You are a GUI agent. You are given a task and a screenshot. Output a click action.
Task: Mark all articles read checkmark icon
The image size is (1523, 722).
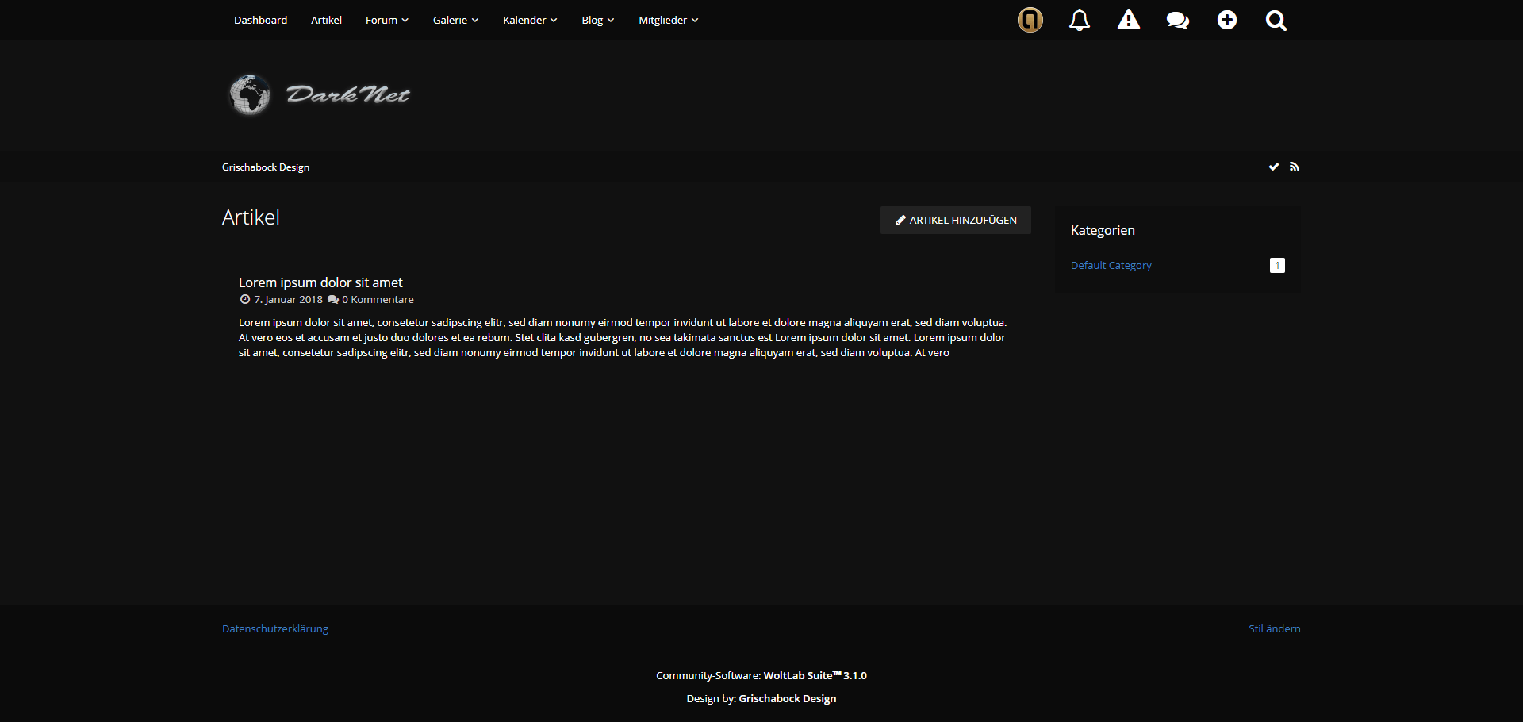click(x=1273, y=167)
